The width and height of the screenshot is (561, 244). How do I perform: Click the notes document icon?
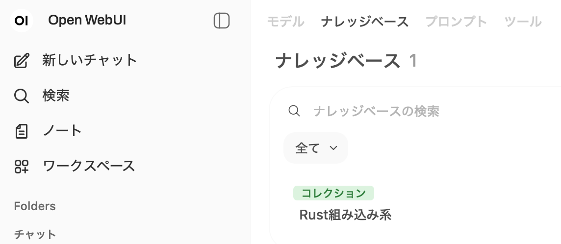pos(22,131)
